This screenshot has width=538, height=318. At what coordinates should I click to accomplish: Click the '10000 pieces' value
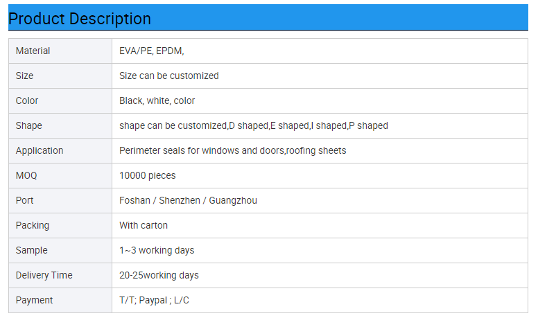(x=148, y=175)
